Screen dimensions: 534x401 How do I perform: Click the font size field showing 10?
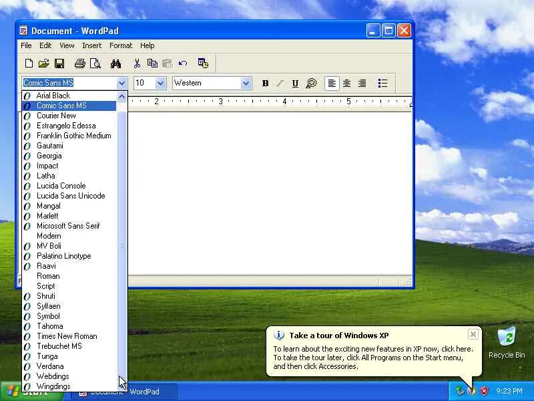(145, 83)
